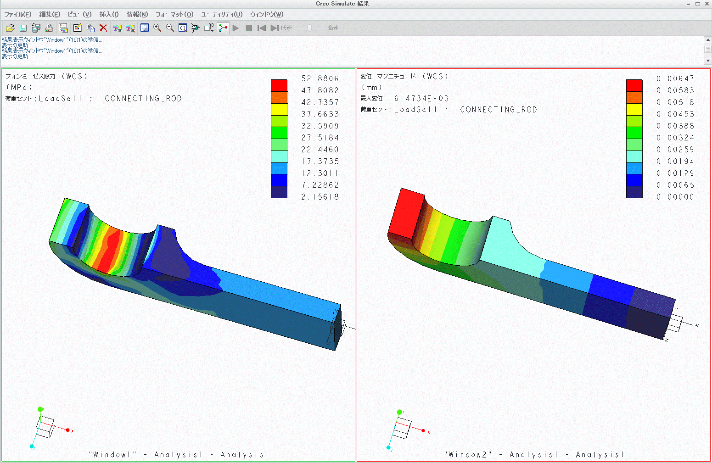Click the animation speed slider handle
The image size is (712, 463).
(310, 28)
